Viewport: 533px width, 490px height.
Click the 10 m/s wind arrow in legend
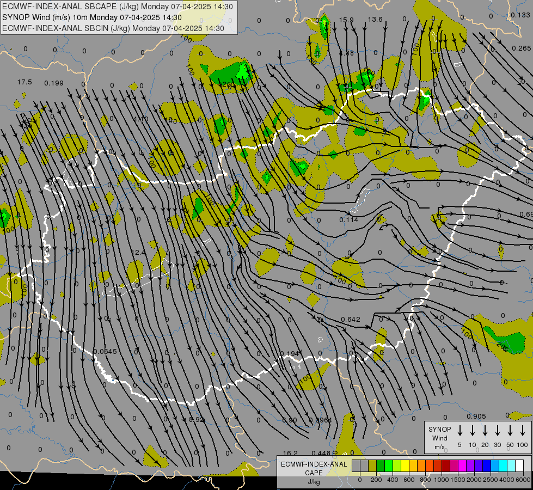coord(473,431)
